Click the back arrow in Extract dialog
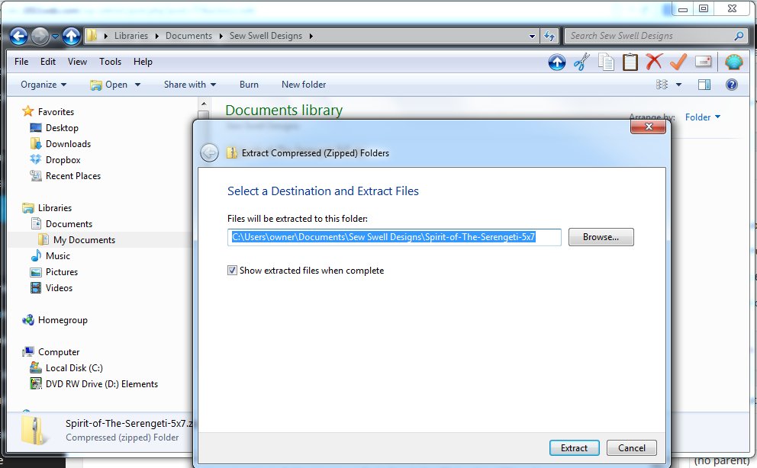 click(210, 153)
